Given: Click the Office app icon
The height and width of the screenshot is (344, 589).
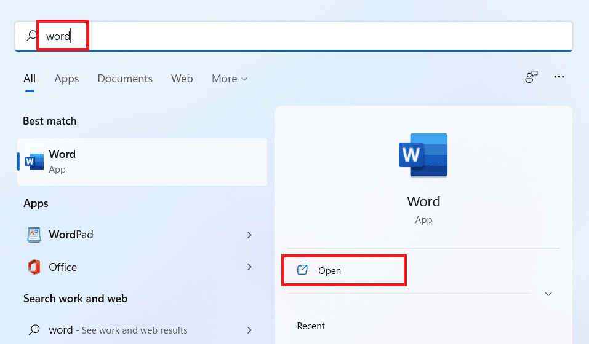Looking at the screenshot, I should click(34, 267).
